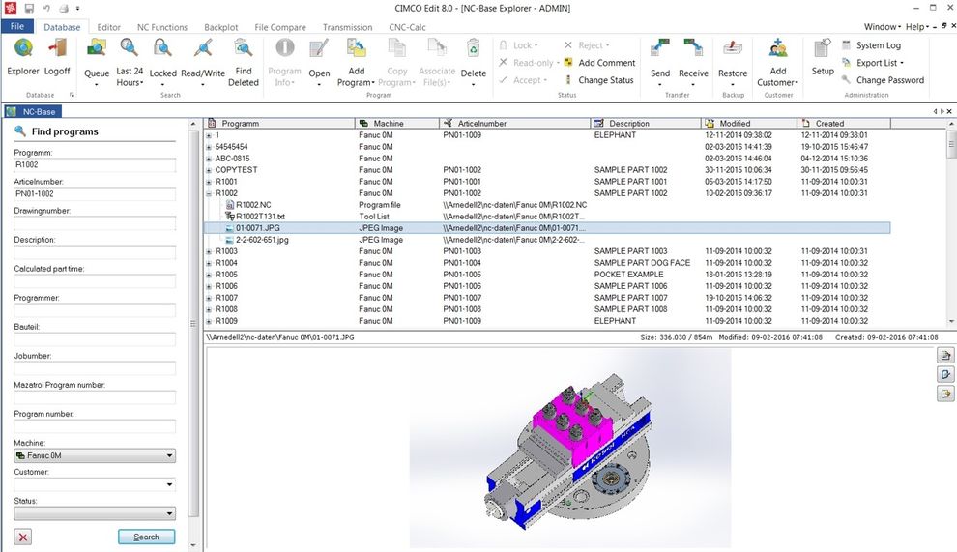Select the 01-0071.JPG image row

[547, 228]
